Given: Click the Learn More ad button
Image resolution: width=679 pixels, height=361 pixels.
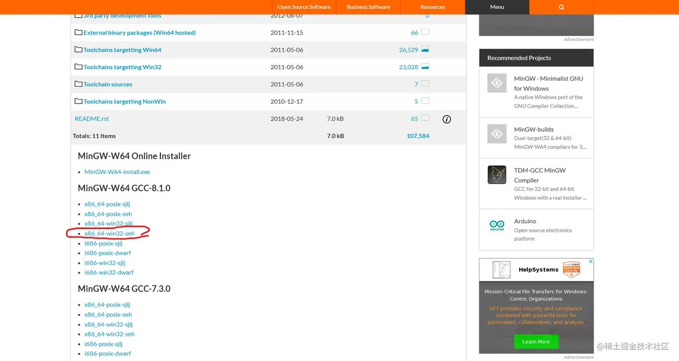Looking at the screenshot, I should (x=536, y=342).
